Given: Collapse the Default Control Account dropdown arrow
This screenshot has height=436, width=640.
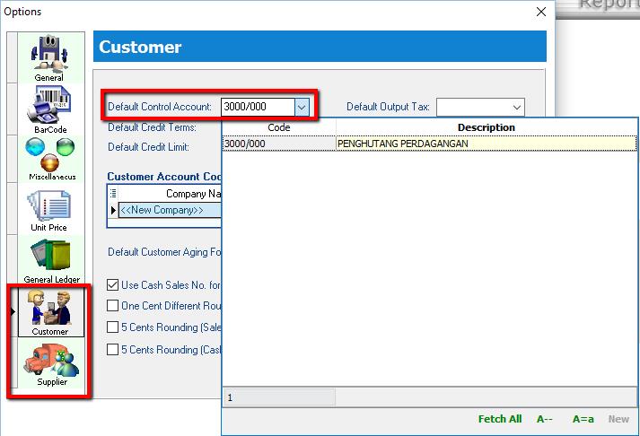Looking at the screenshot, I should (302, 107).
